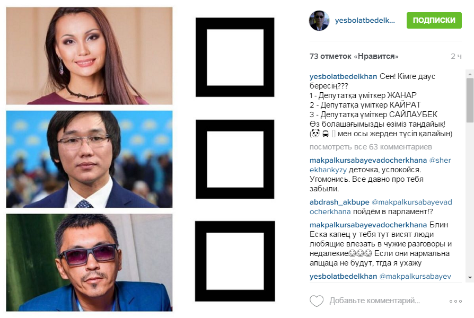Click the add comment input field

pos(374,301)
